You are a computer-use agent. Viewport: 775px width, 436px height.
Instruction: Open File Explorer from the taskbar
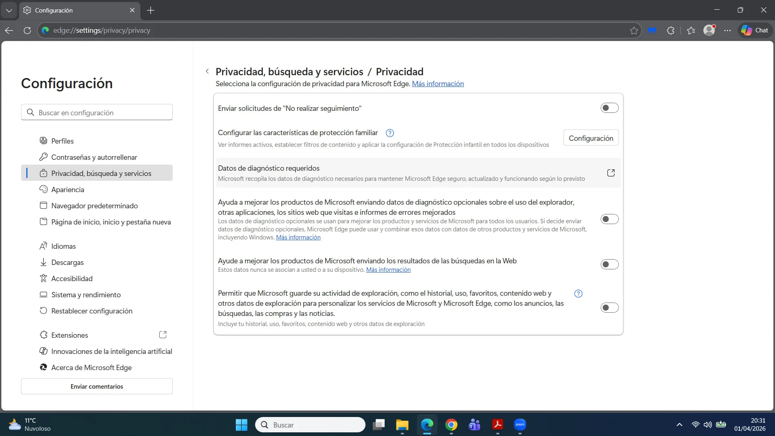pyautogui.click(x=402, y=425)
